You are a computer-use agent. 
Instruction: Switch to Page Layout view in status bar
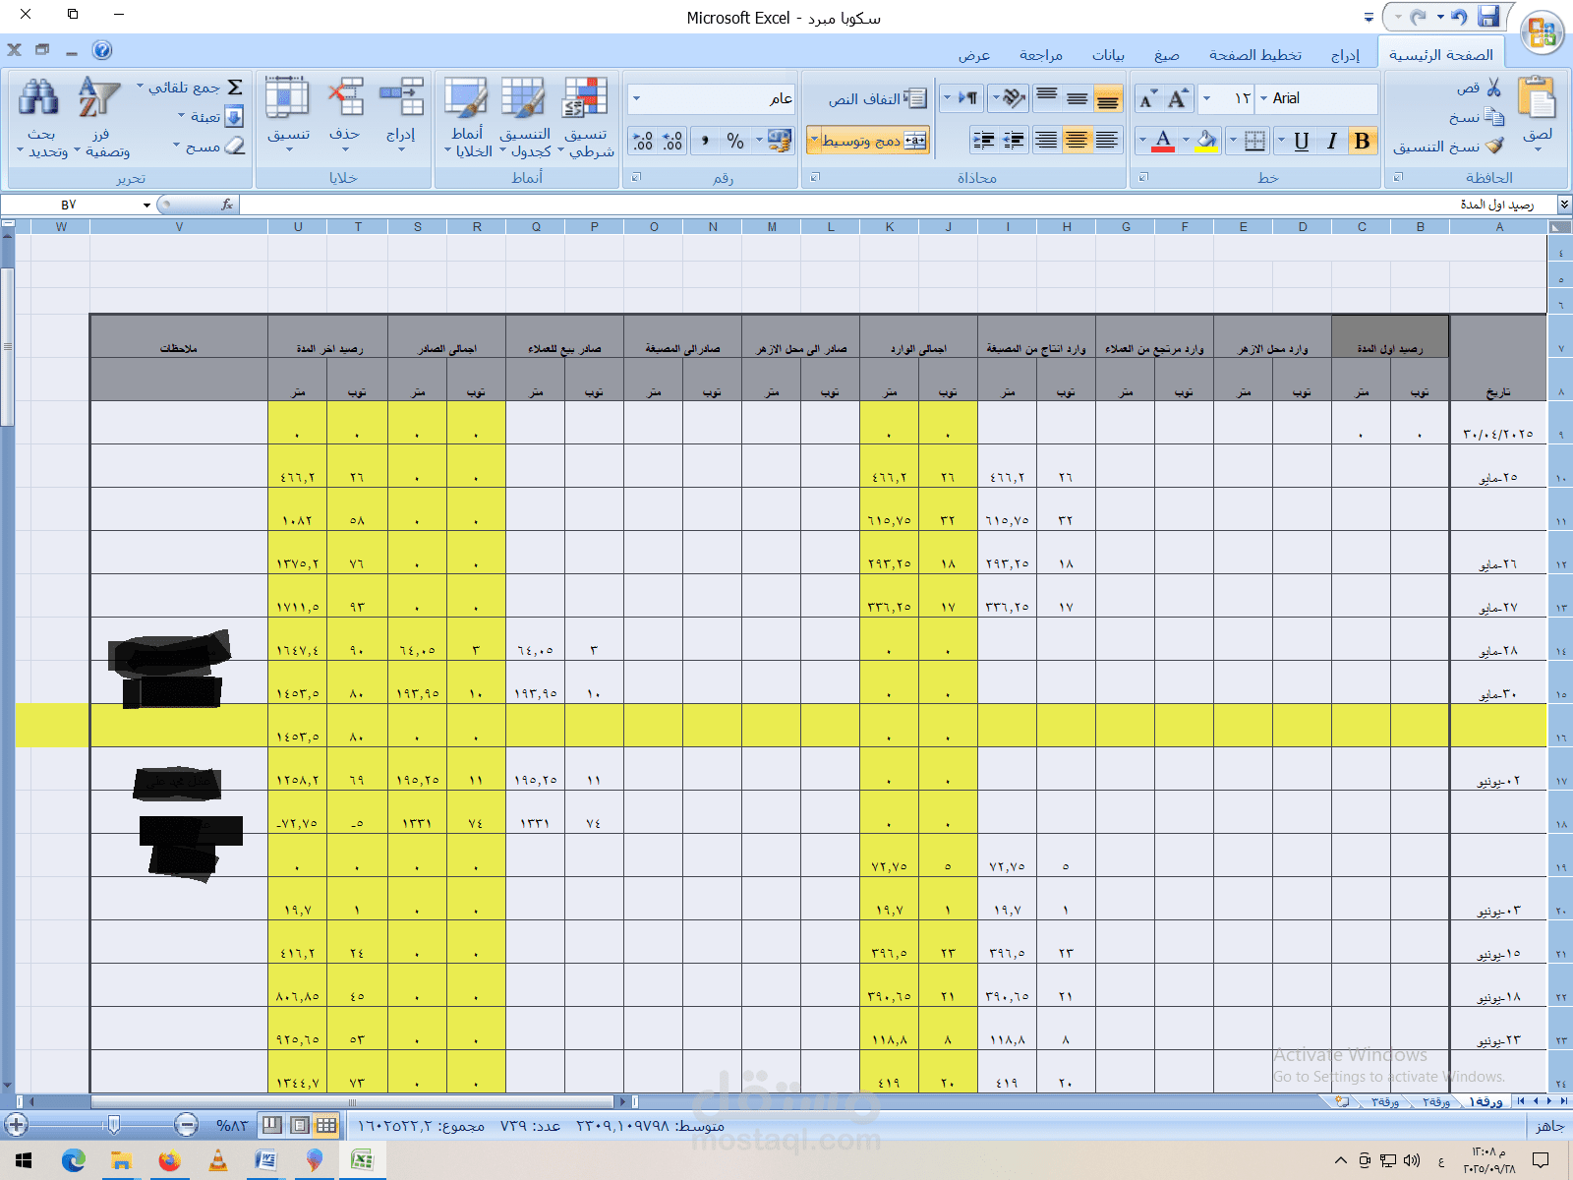coord(300,1125)
